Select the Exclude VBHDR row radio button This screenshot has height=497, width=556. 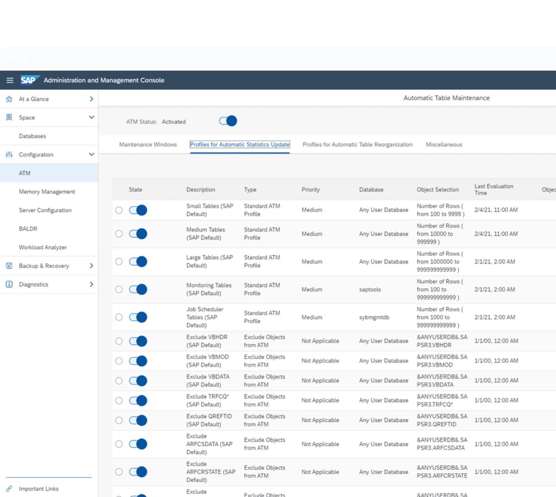119,341
